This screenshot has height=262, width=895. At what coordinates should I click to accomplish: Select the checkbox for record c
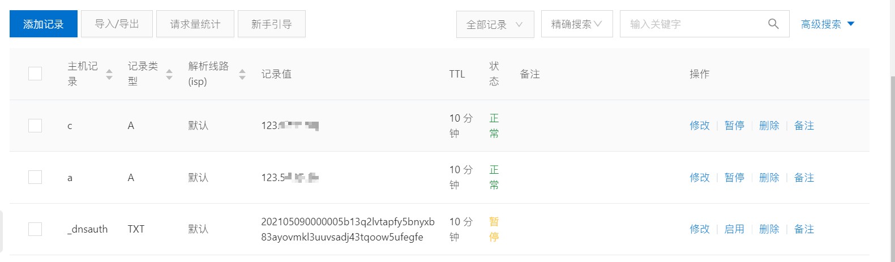pos(35,126)
